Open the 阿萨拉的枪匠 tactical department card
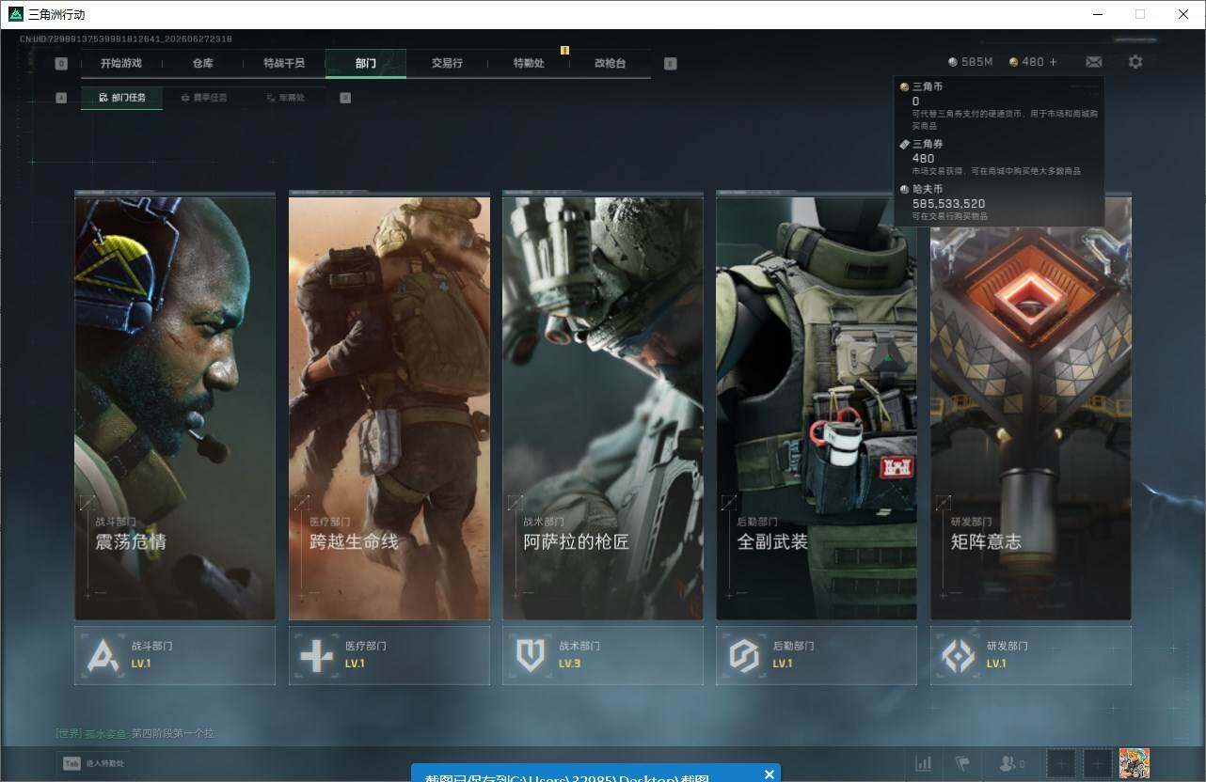 (x=603, y=407)
